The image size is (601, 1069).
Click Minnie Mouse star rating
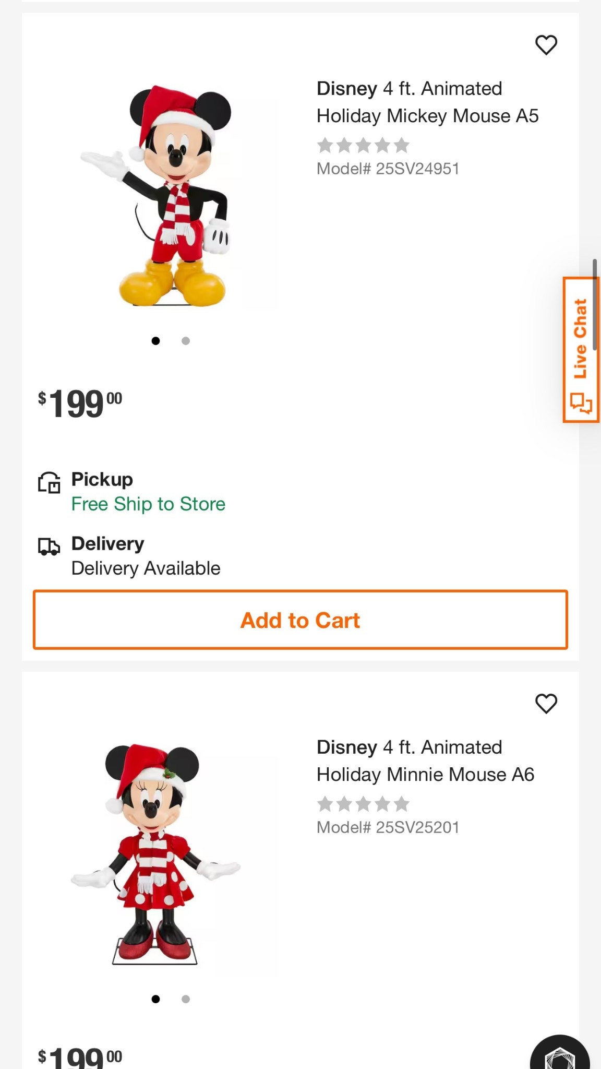[x=363, y=804]
